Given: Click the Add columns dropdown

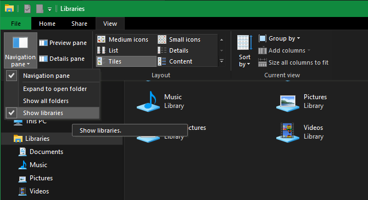Looking at the screenshot, I should [x=284, y=50].
